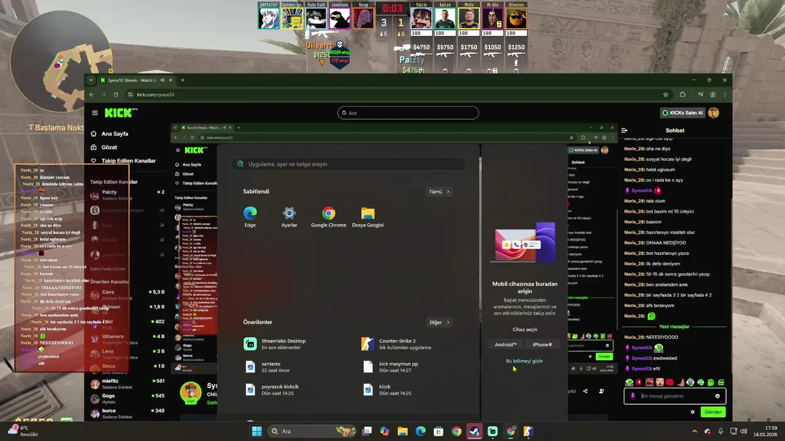Open emoji picker in chat input
The height and width of the screenshot is (441, 785).
coord(718,396)
